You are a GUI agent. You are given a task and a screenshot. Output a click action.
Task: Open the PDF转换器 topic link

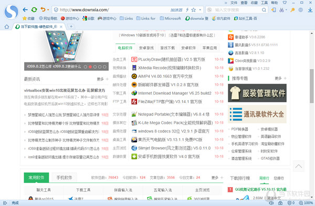coord(239,129)
